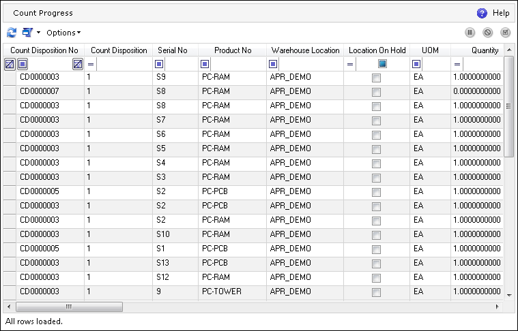Toggle the Location On Hold filter checkbox
518x331 pixels.
pos(382,64)
